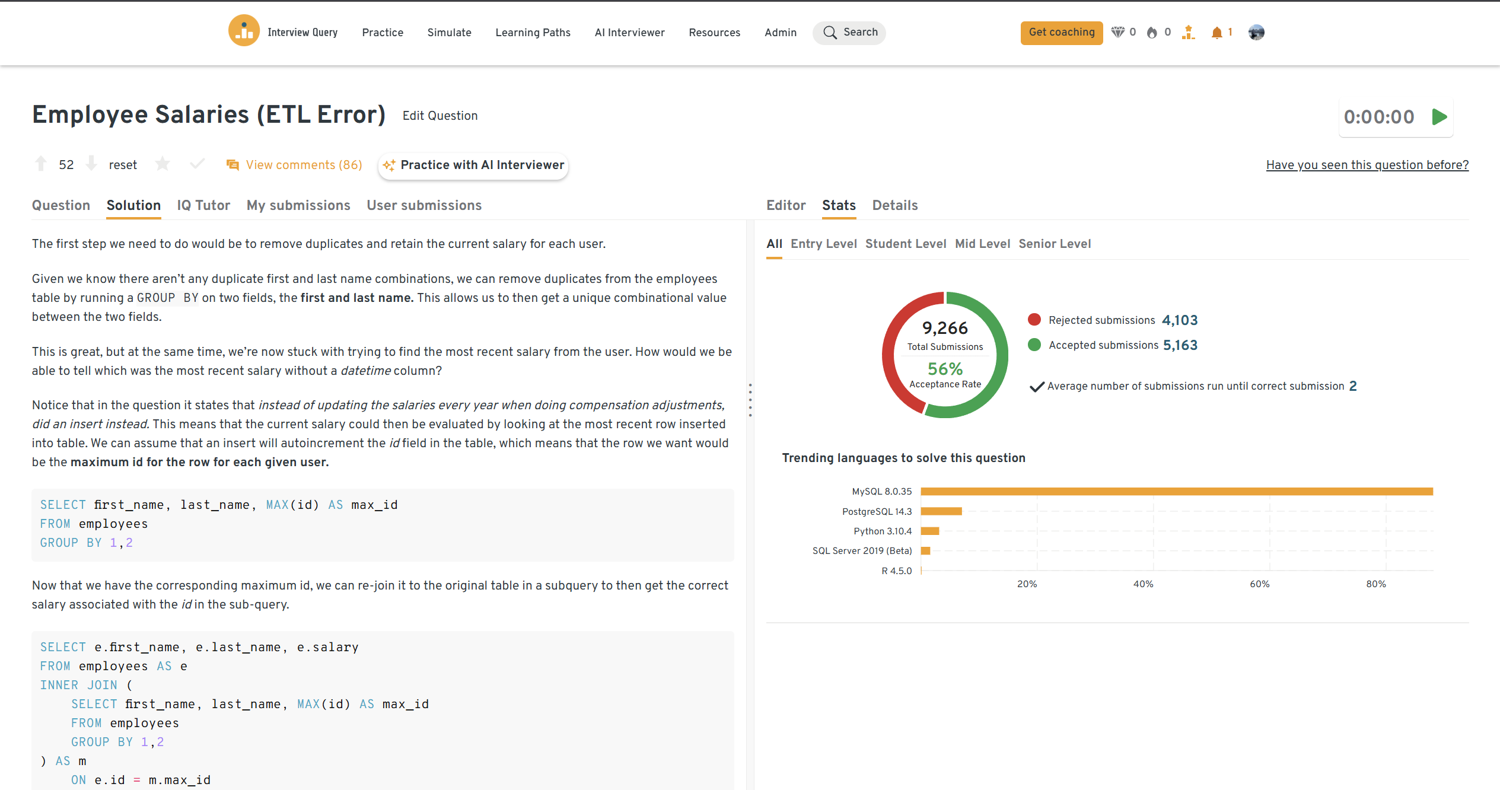
Task: Upvote the question with the up arrow
Action: click(41, 164)
